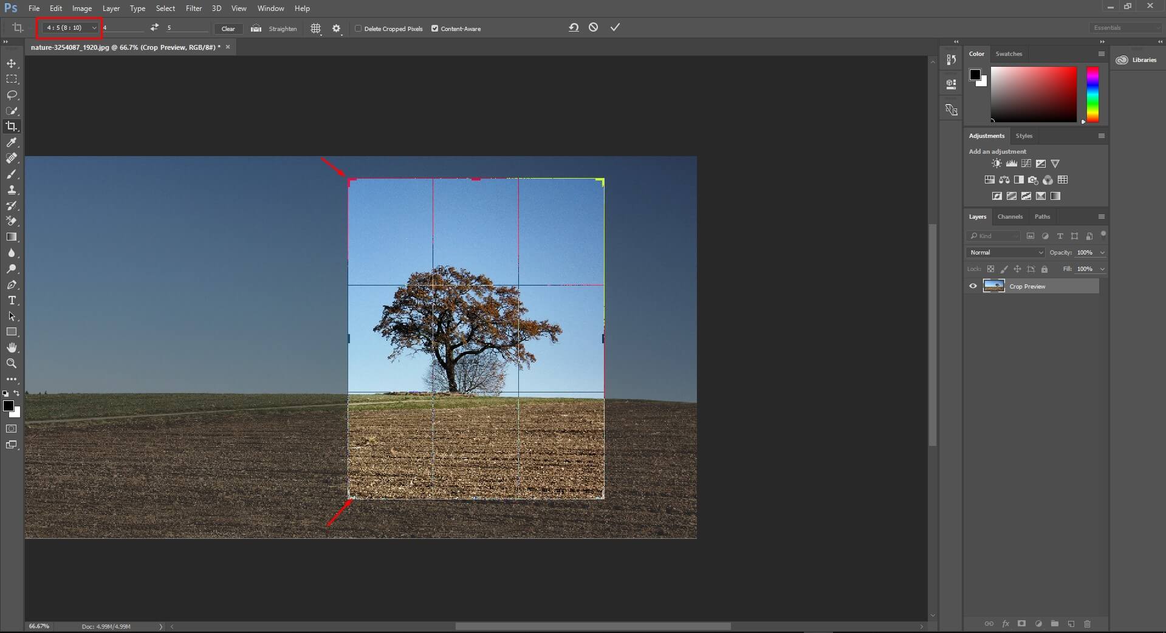Image resolution: width=1166 pixels, height=633 pixels.
Task: Commit the crop with the checkmark
Action: pos(615,27)
